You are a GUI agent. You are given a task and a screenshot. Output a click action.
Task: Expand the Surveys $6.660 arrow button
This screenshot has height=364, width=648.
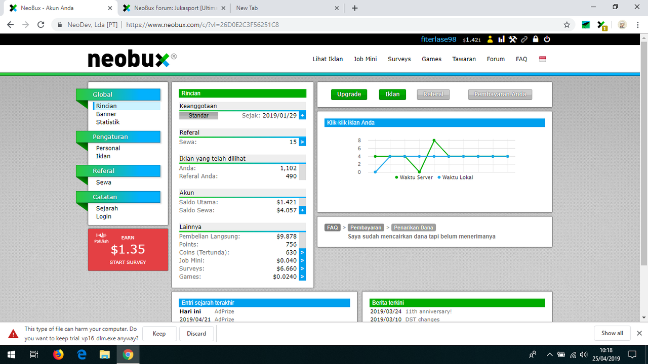(x=302, y=268)
